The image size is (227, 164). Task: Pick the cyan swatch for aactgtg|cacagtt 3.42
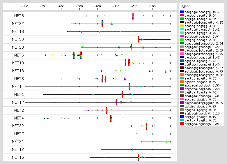click(x=182, y=29)
